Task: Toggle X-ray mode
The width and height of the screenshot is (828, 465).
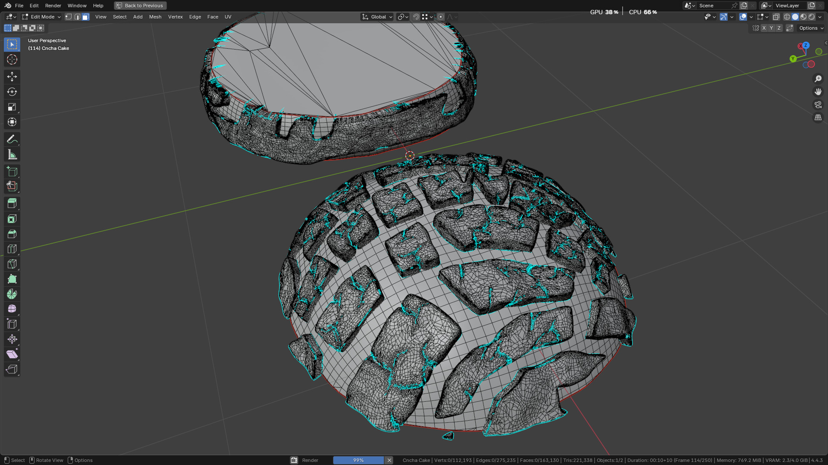Action: point(776,17)
